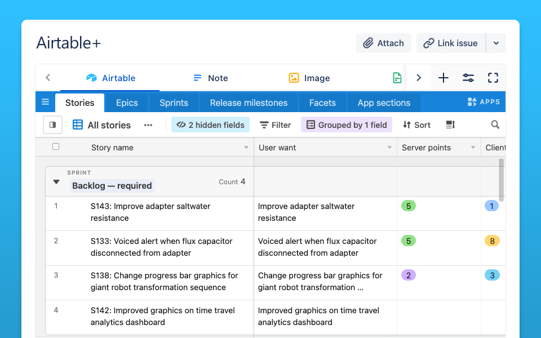Click the Server points column header
This screenshot has height=338, width=541.
(439, 148)
